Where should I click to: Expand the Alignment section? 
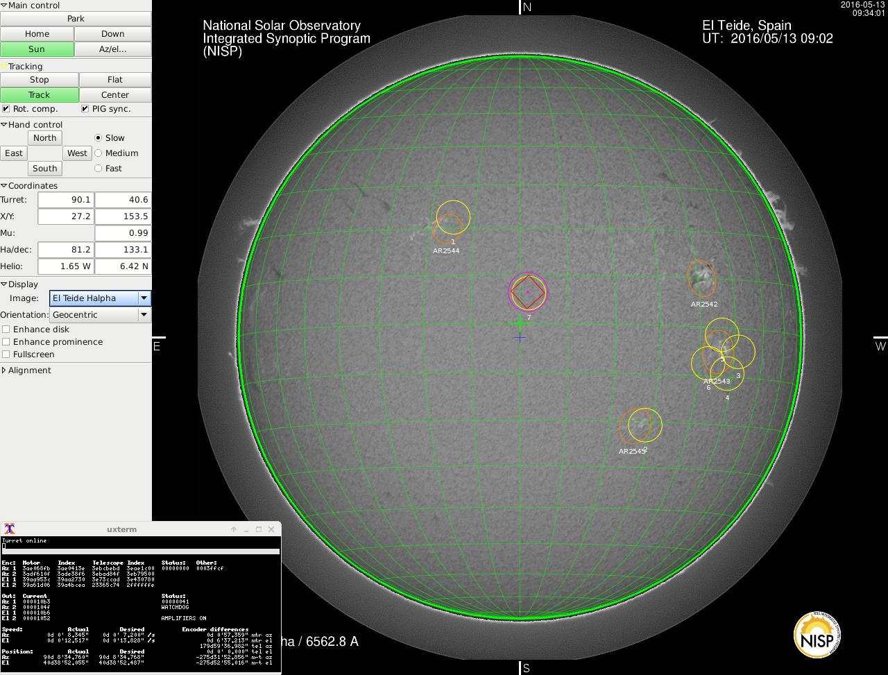coord(4,370)
